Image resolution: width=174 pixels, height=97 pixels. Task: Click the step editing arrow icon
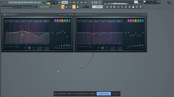point(66,7)
